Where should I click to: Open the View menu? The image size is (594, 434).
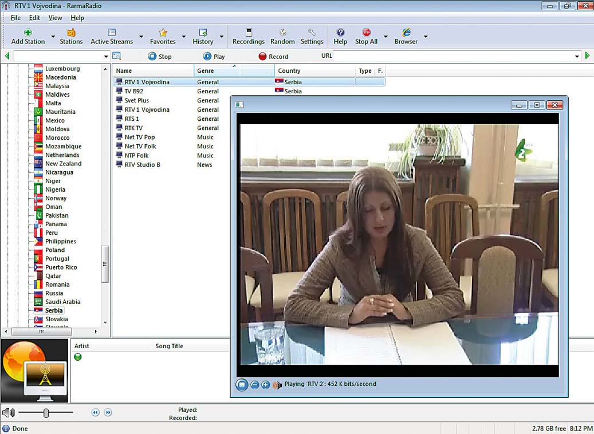click(55, 18)
